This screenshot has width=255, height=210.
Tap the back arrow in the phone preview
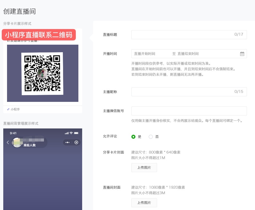pos(8,143)
